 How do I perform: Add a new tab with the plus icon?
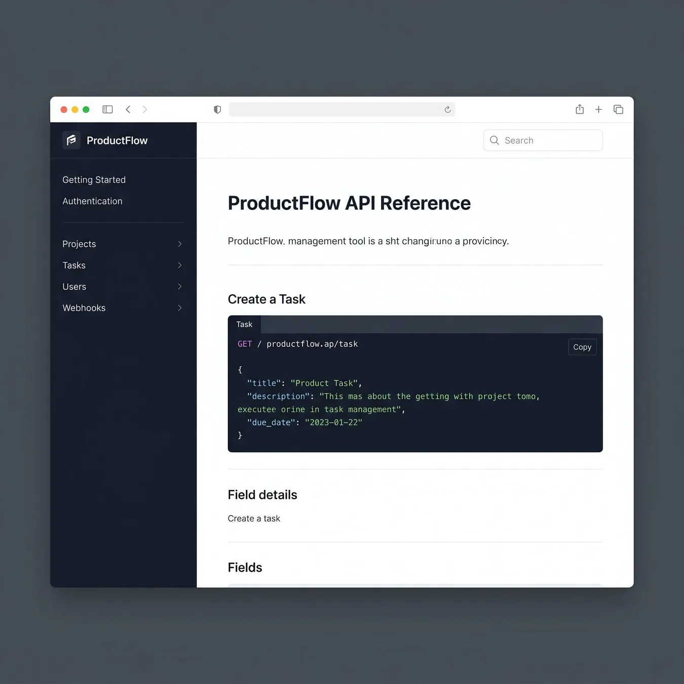pos(598,109)
